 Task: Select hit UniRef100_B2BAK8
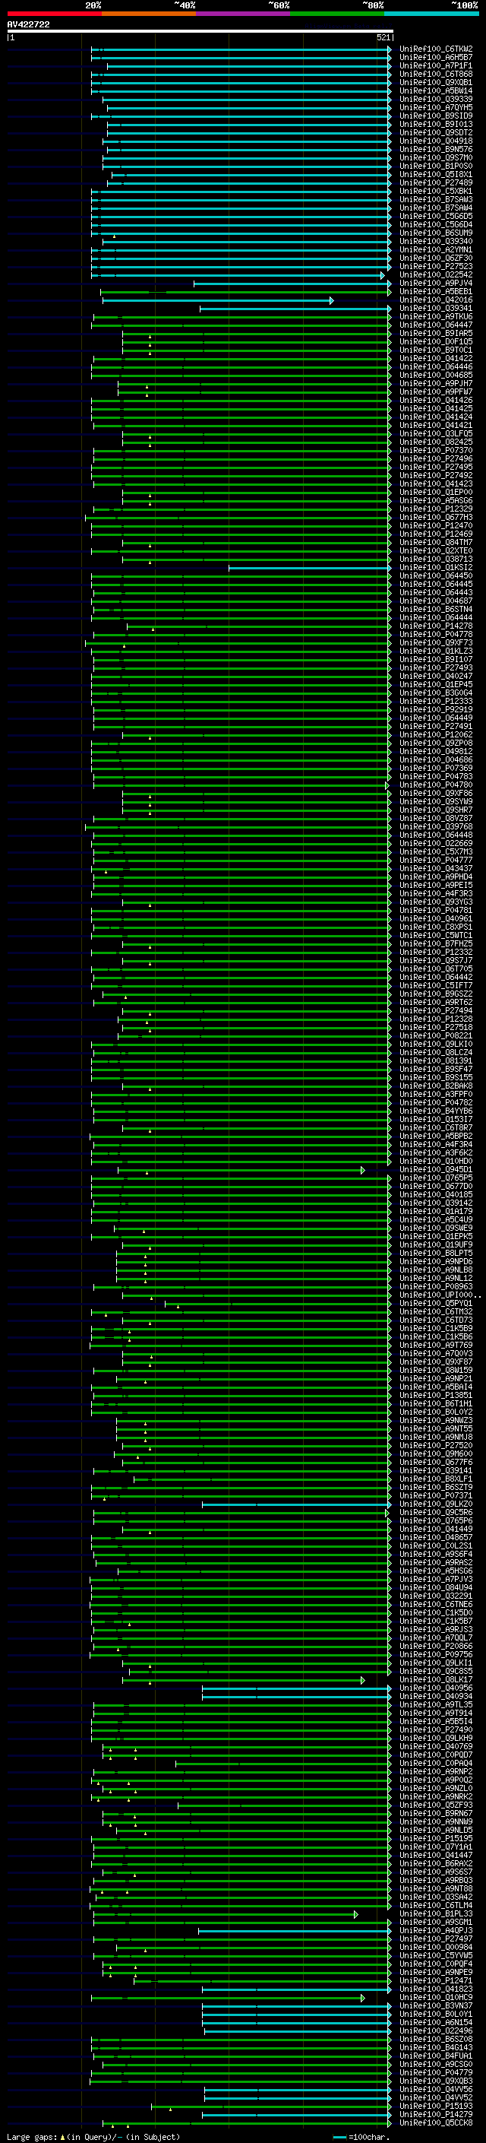click(436, 1086)
